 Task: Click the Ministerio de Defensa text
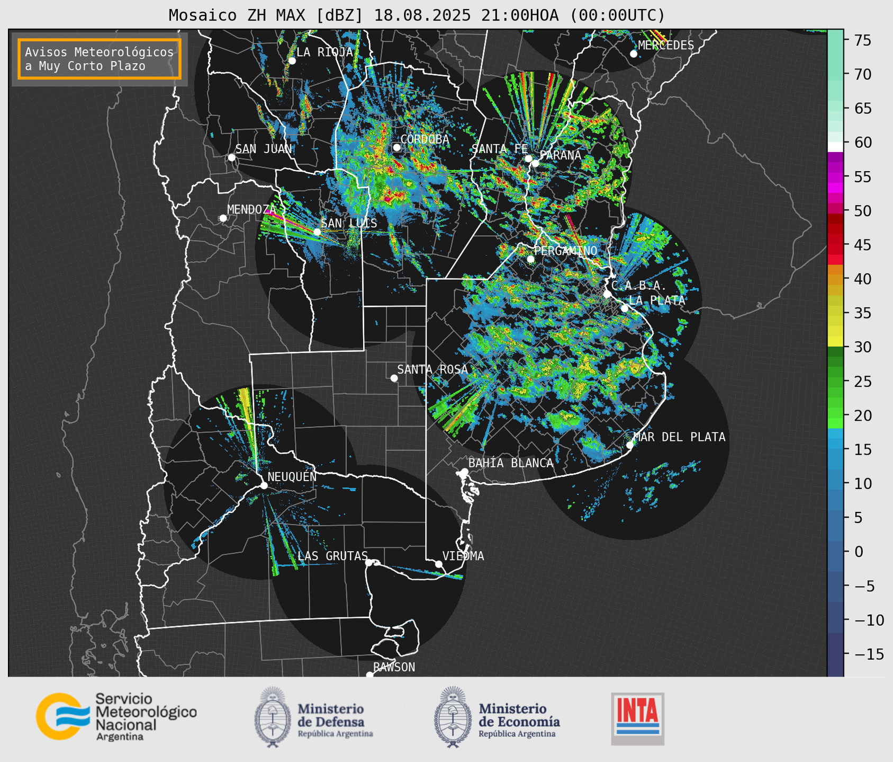click(x=335, y=721)
